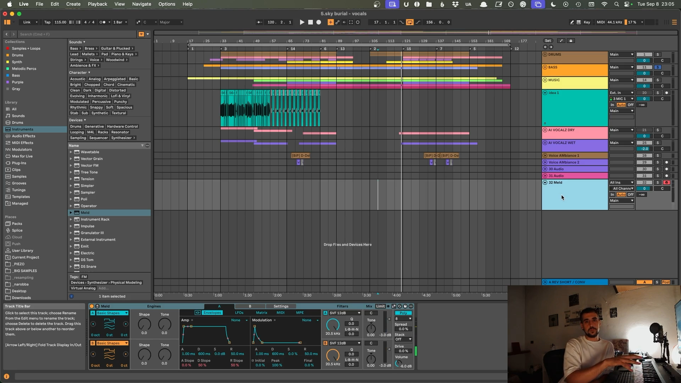Solo the BASS track

click(x=658, y=67)
